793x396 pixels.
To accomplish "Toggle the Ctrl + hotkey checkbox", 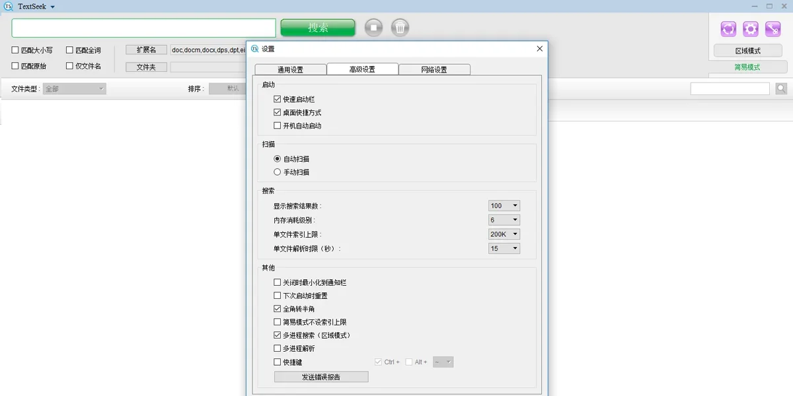I will (x=378, y=362).
